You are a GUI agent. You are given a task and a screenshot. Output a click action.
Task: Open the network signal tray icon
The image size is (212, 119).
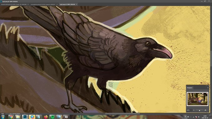[194, 117]
